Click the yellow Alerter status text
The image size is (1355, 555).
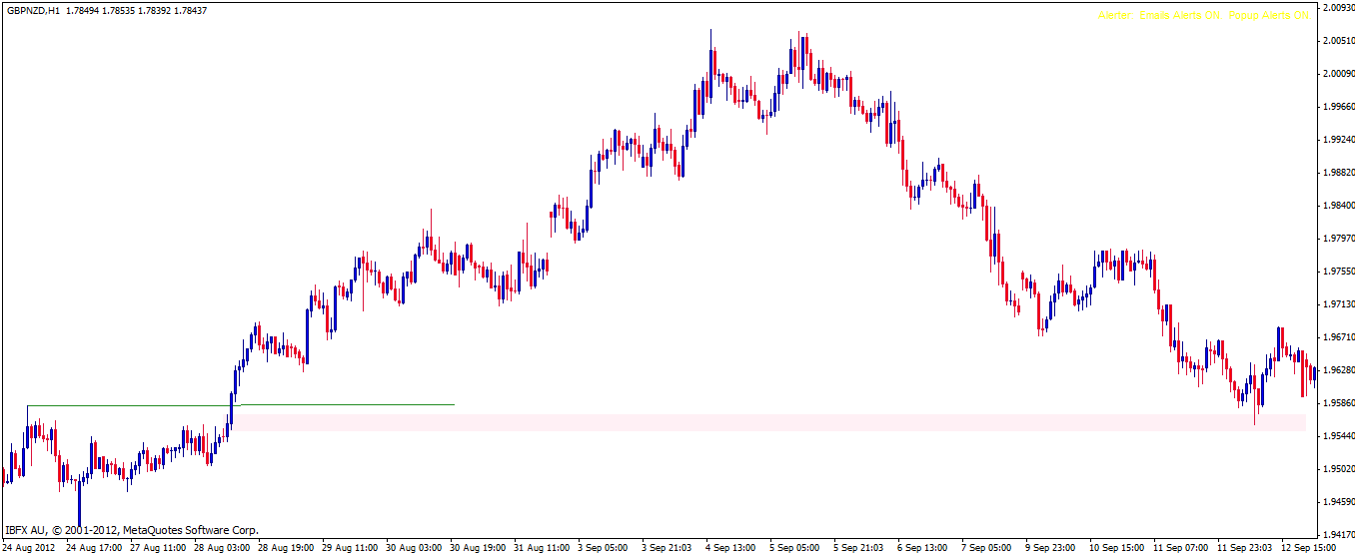click(x=1203, y=16)
